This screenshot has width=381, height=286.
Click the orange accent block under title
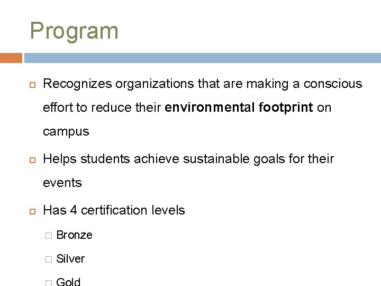11,58
